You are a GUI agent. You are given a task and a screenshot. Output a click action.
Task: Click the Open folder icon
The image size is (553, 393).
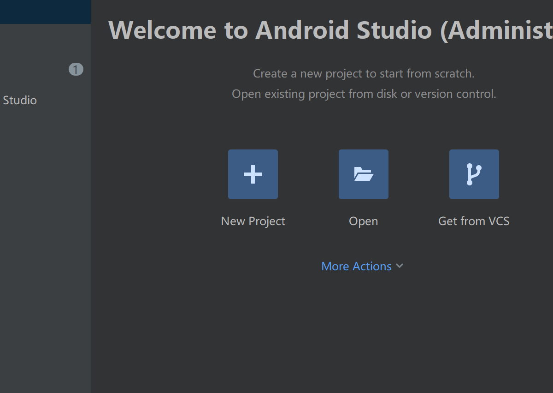tap(364, 174)
